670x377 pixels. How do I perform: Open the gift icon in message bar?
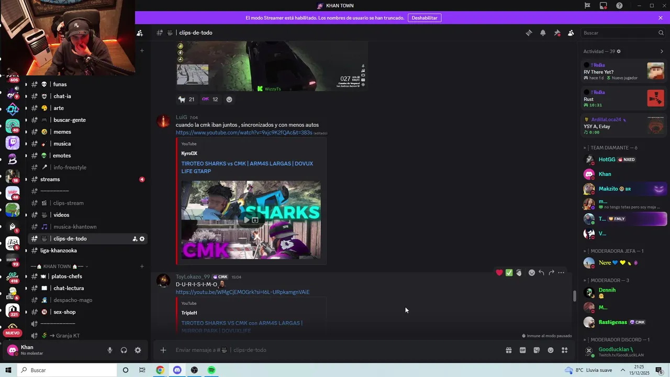coord(508,350)
